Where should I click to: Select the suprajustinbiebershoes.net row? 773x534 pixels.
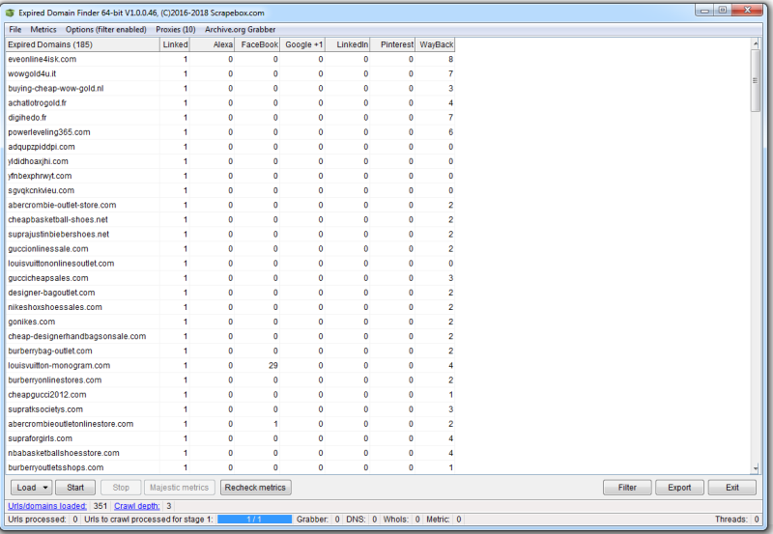(230, 234)
